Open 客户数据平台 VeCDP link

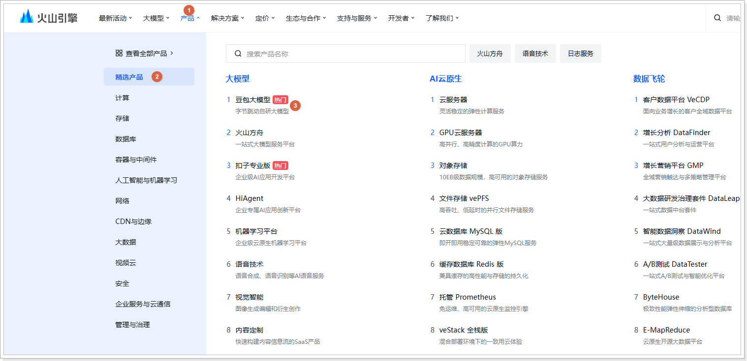point(677,100)
